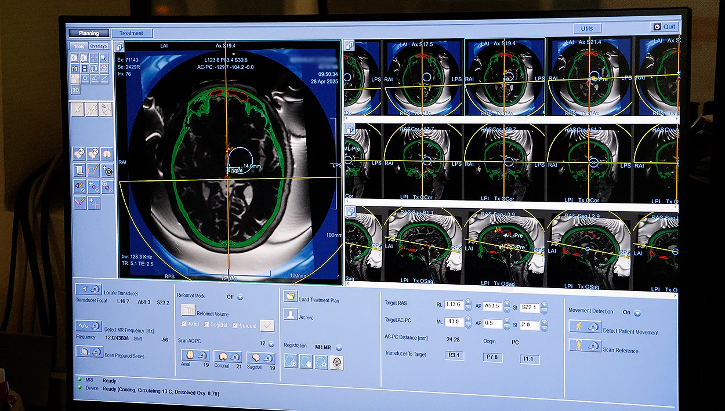This screenshot has height=411, width=725.
Task: Start the Detect MR Frequency scan
Action: 89,326
